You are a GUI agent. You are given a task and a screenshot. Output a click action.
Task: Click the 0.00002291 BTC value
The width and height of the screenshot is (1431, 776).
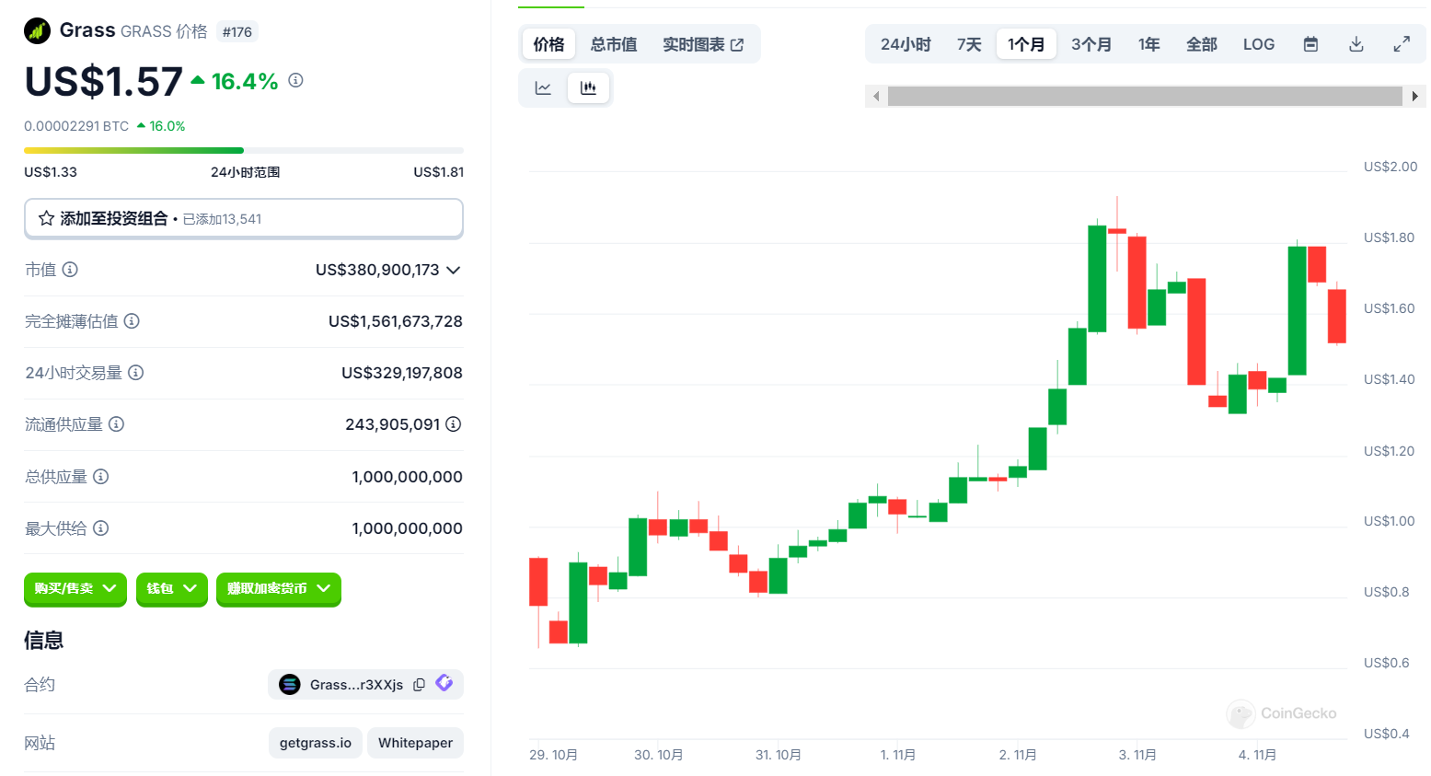click(x=76, y=126)
